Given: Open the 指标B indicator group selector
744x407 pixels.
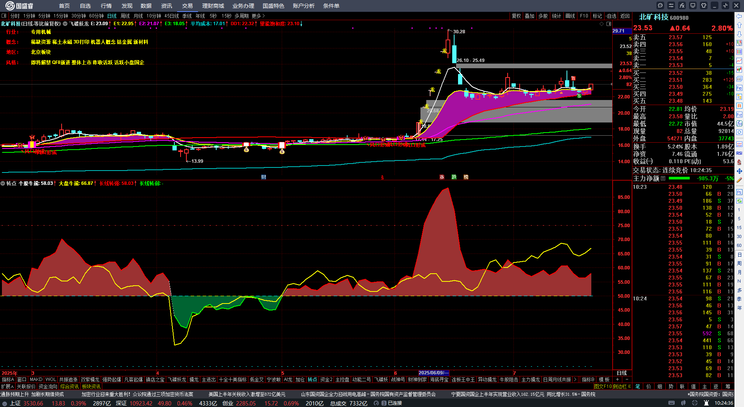Looking at the screenshot, I should pyautogui.click(x=588, y=379).
